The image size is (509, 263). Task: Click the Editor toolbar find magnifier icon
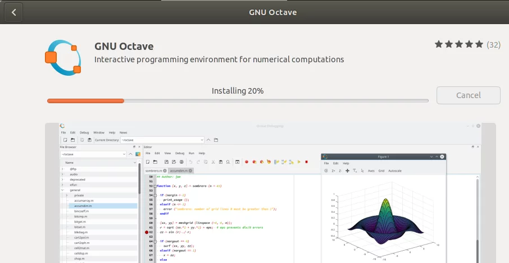[228, 162]
